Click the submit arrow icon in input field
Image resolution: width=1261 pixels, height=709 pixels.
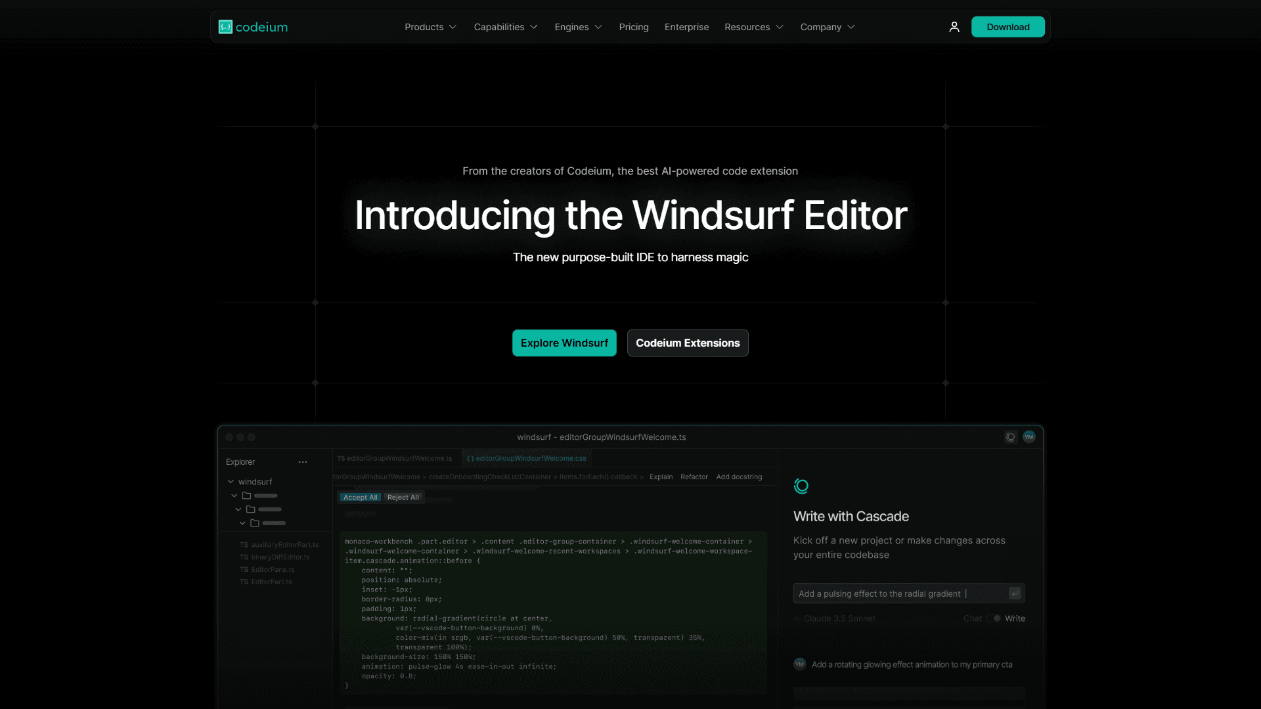tap(1015, 593)
